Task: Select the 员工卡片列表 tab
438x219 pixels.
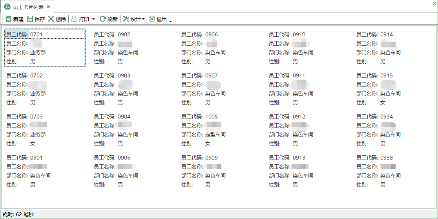Action: pos(28,7)
